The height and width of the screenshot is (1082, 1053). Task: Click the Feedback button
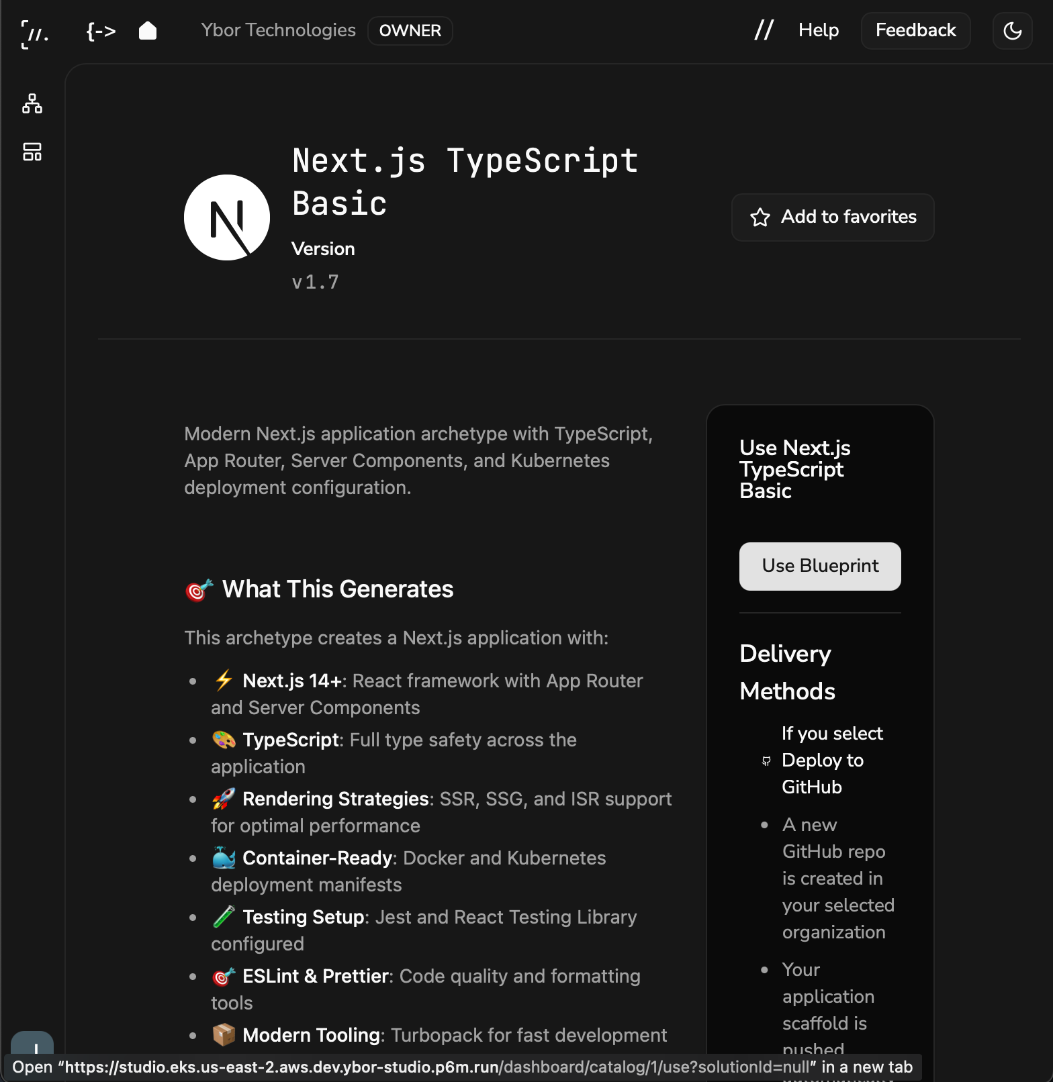click(915, 31)
